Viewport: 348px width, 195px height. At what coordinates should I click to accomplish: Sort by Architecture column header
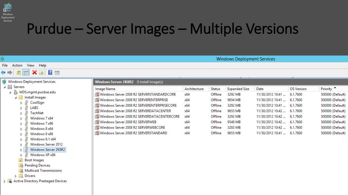click(196, 89)
